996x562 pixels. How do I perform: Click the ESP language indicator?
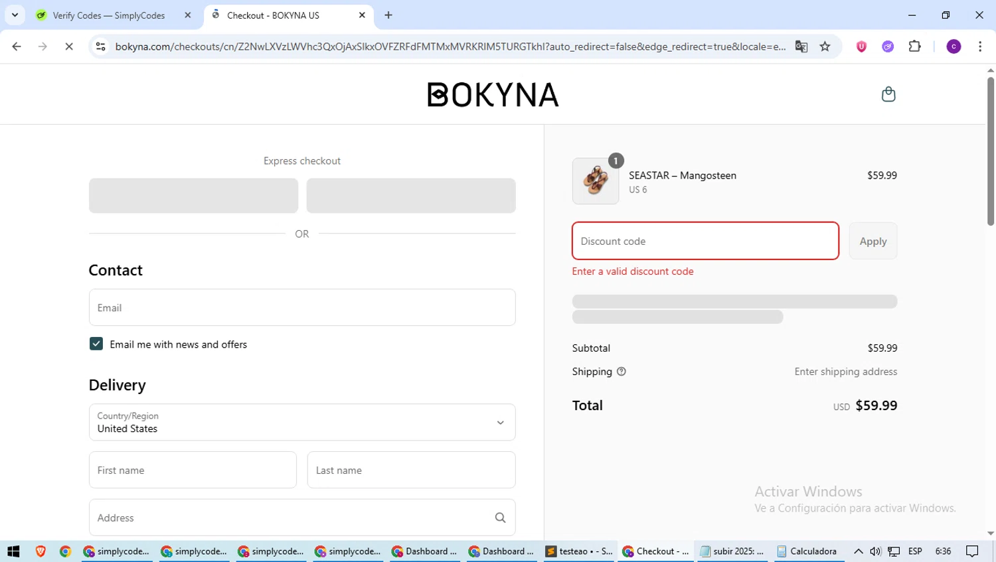(x=915, y=551)
